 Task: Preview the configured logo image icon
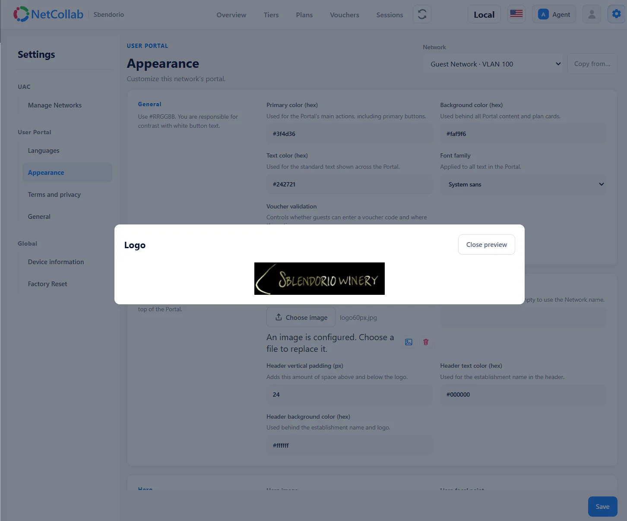408,342
